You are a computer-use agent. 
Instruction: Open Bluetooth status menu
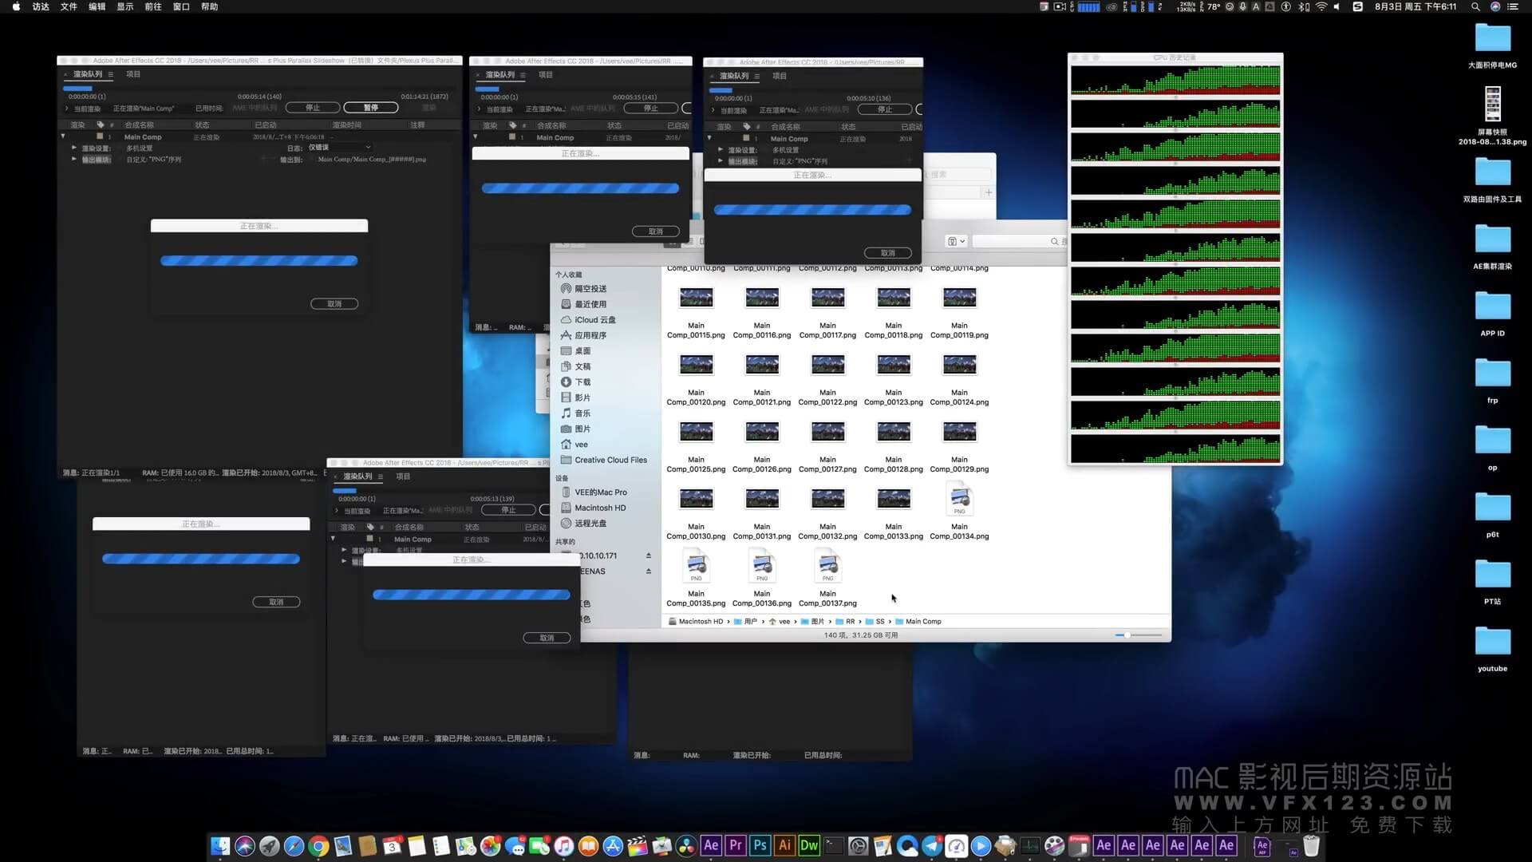tap(1304, 6)
